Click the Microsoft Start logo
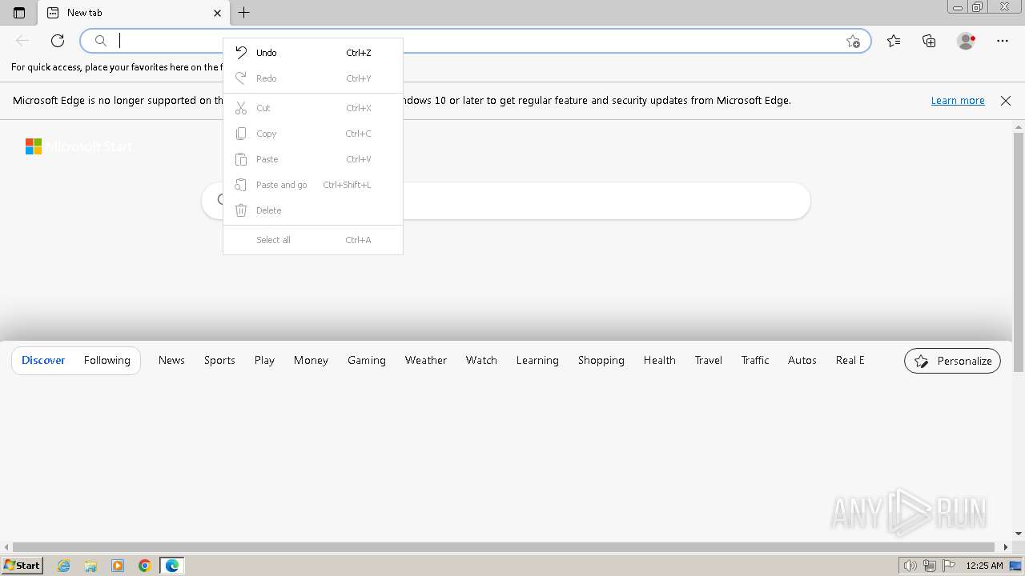The image size is (1025, 576). (78, 146)
